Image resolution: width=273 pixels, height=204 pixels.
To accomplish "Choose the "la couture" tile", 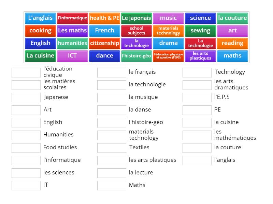I will click(232, 18).
